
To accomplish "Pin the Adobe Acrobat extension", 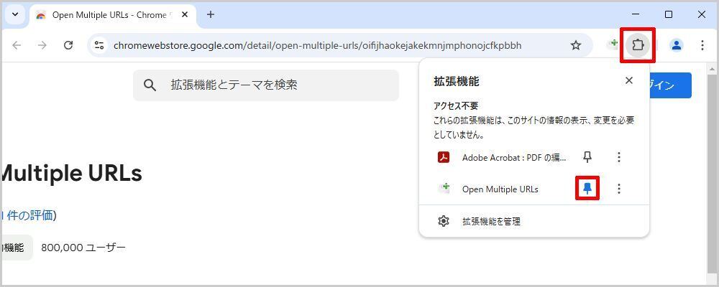I will (x=587, y=157).
